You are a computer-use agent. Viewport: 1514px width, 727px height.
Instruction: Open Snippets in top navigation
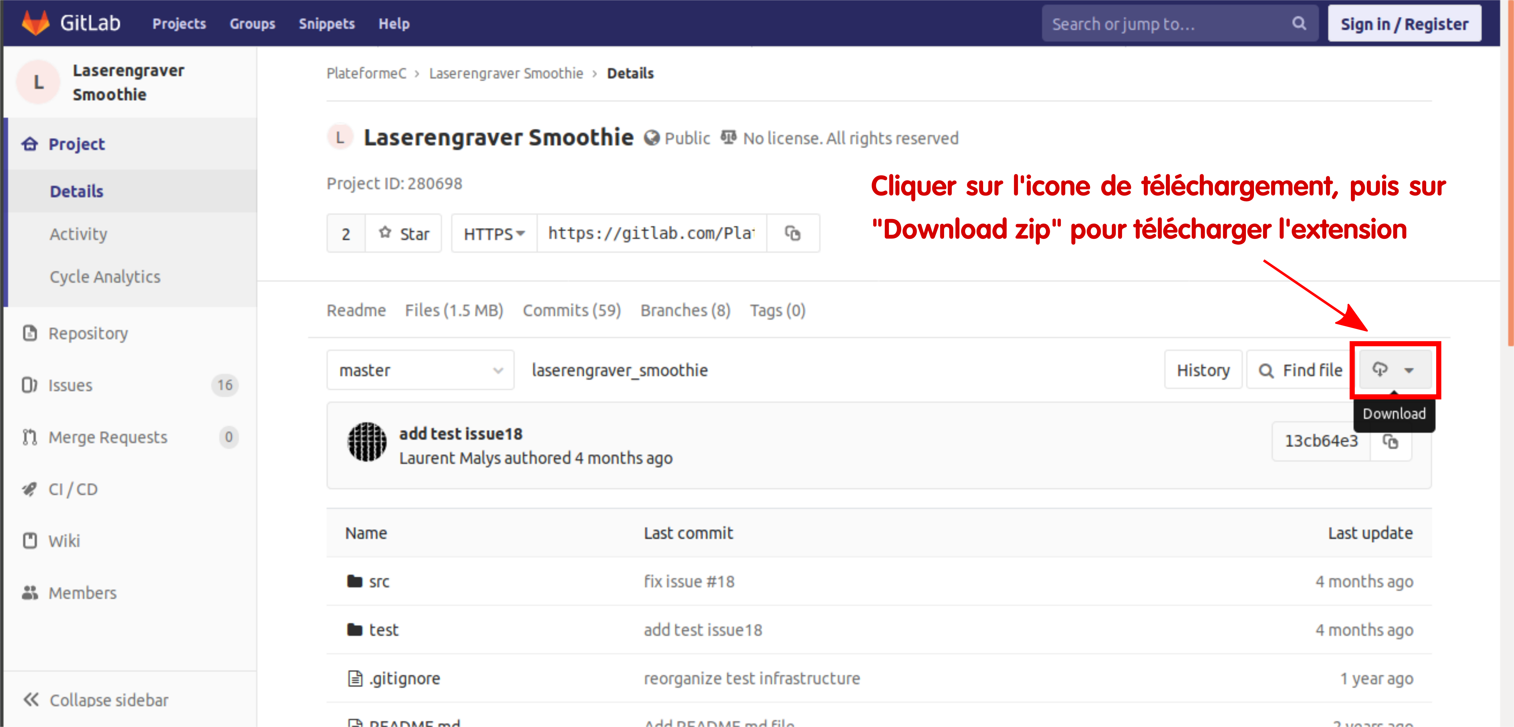(327, 24)
